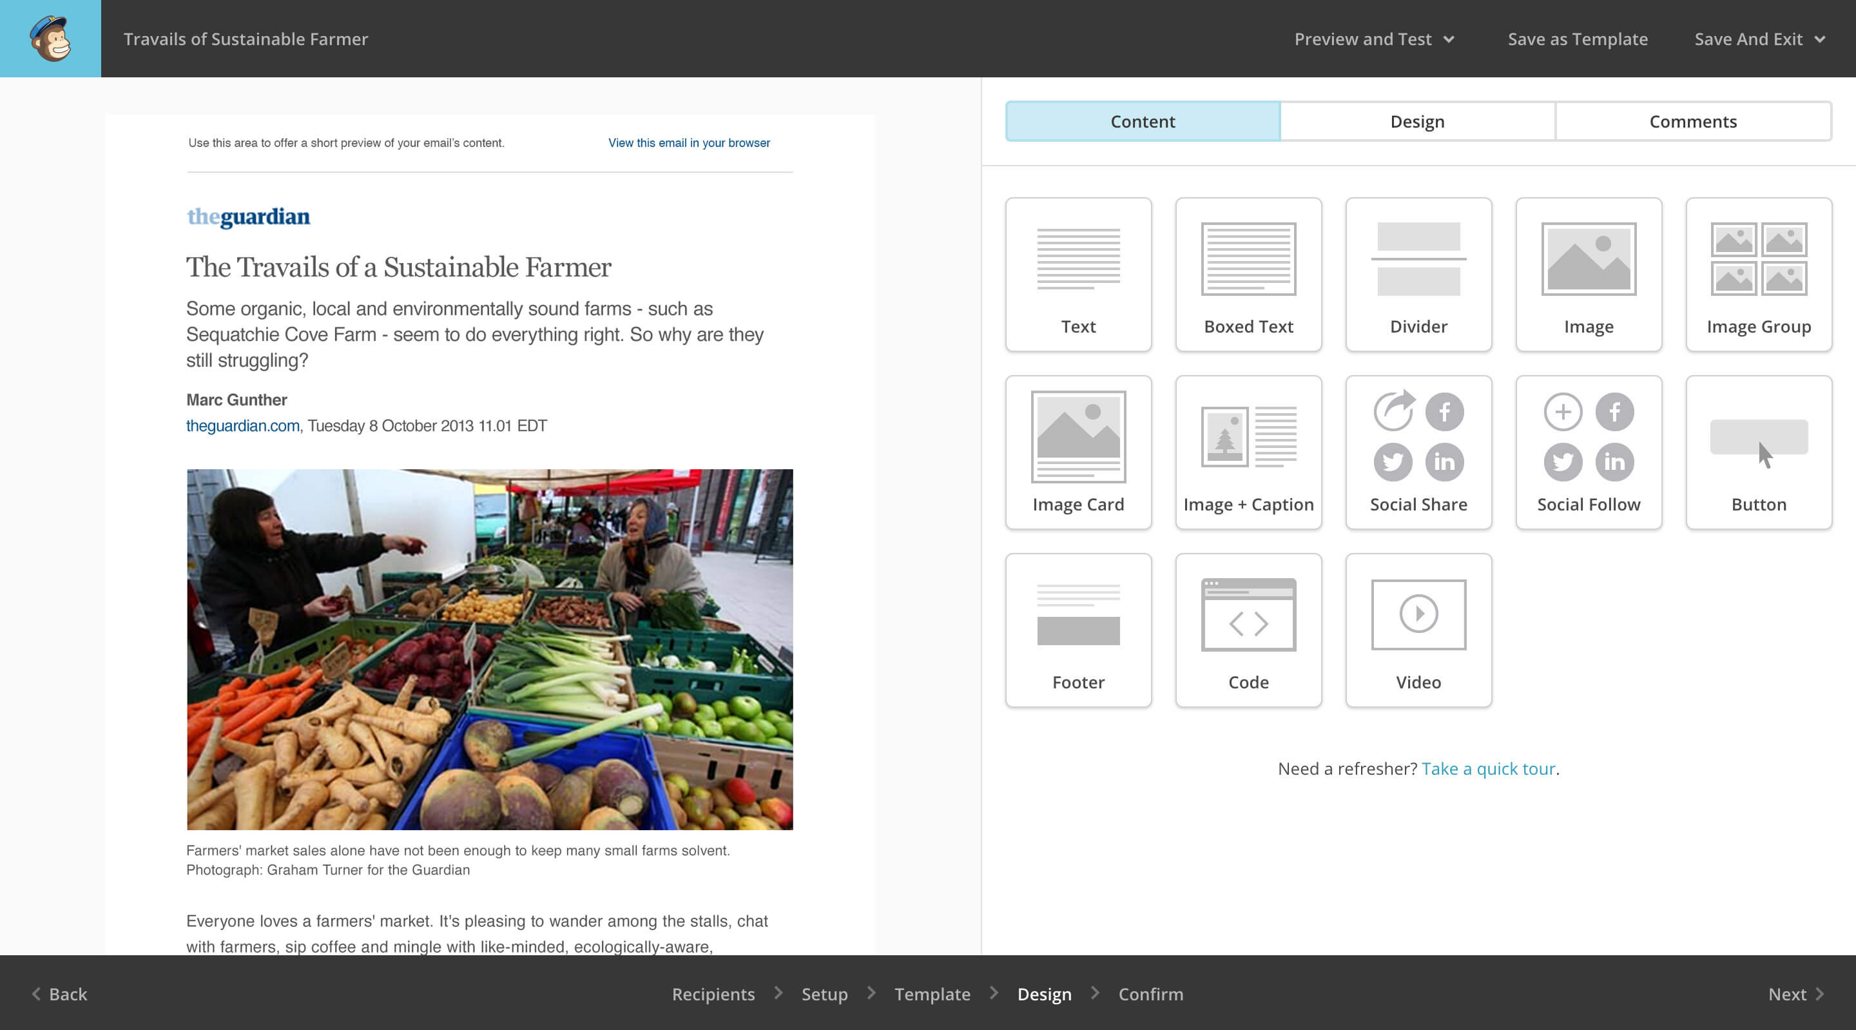Click the paragraph 'Everyone loves a farmers' market'
Screen dimensions: 1856x1030
click(x=477, y=933)
